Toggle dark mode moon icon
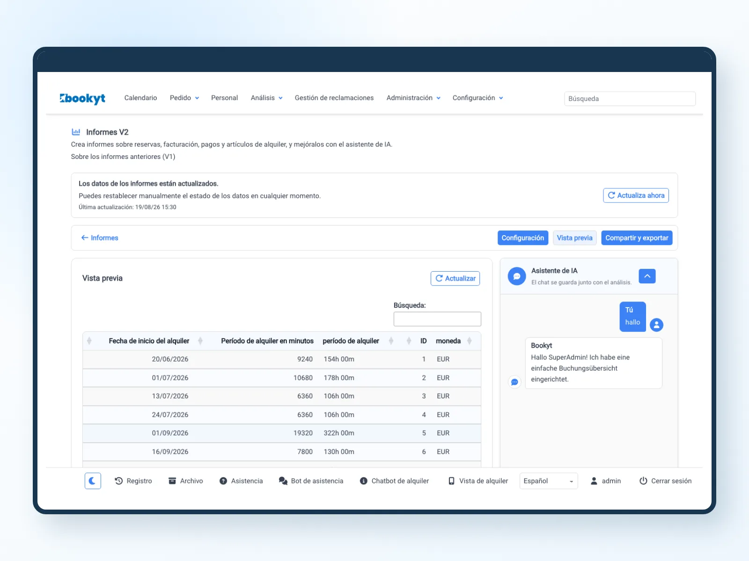Screen dimensions: 749x561 (93, 481)
